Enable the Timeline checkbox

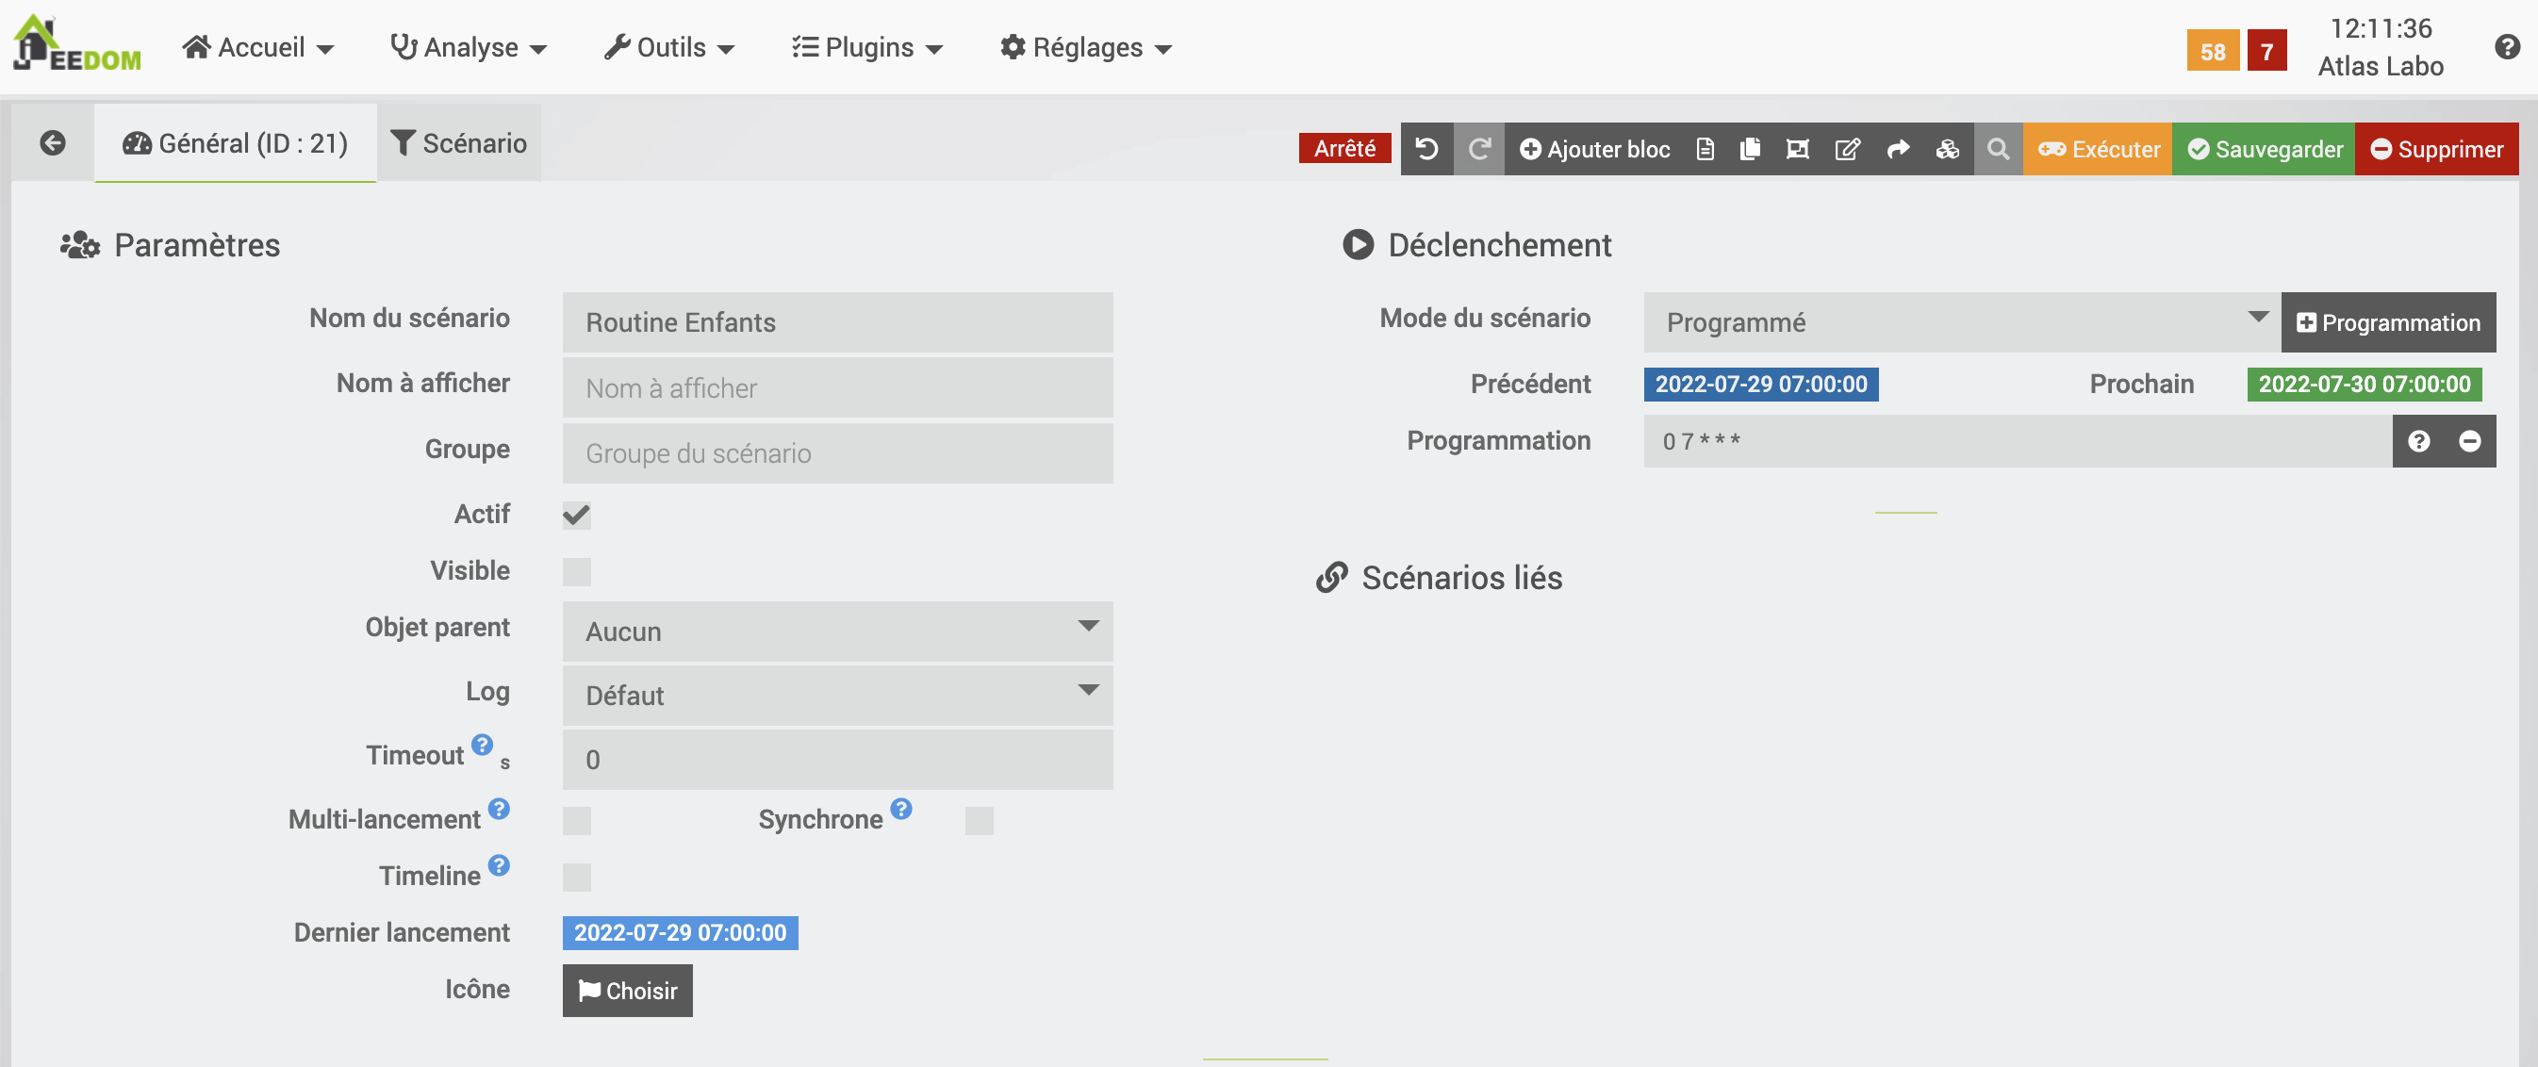click(576, 877)
